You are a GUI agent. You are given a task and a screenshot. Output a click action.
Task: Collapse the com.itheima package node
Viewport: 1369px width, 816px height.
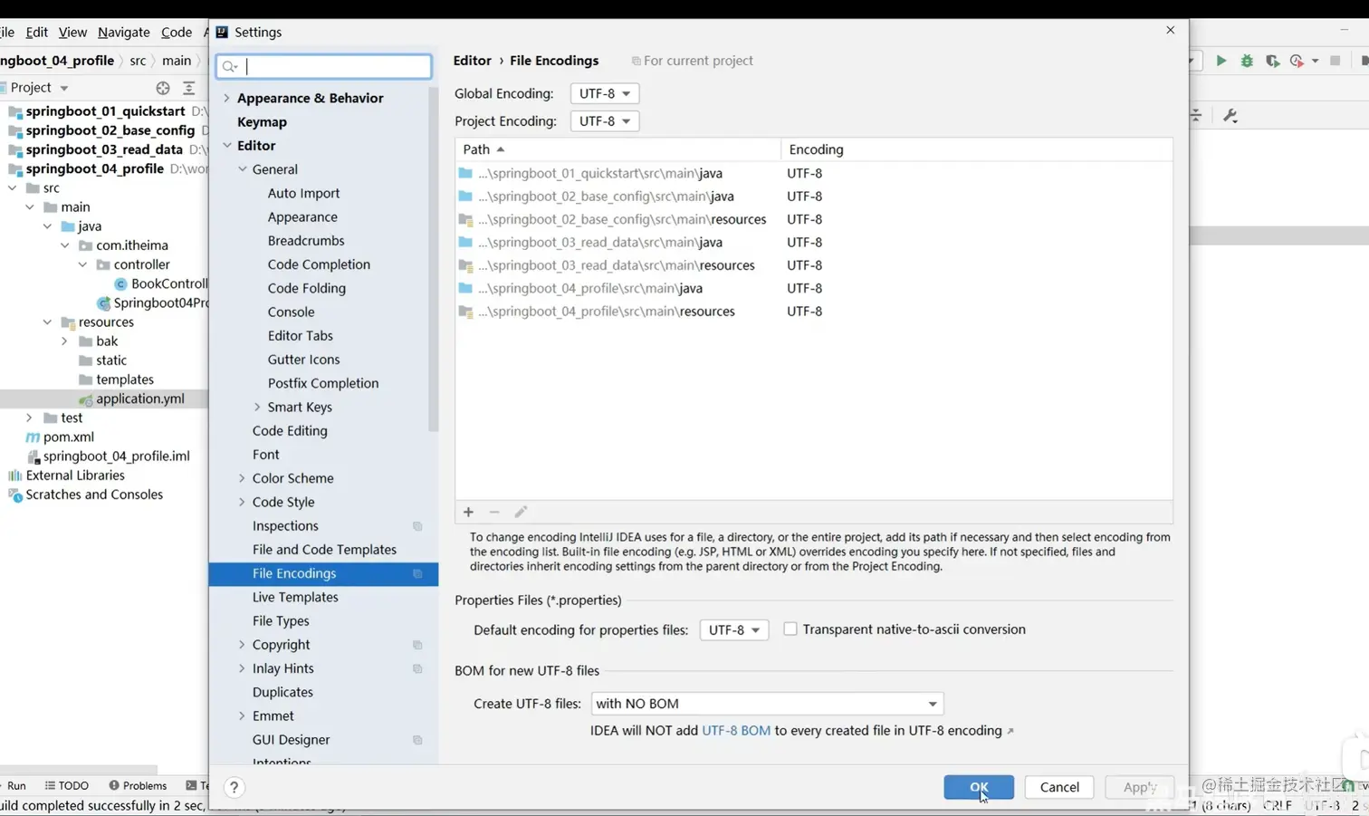[65, 245]
